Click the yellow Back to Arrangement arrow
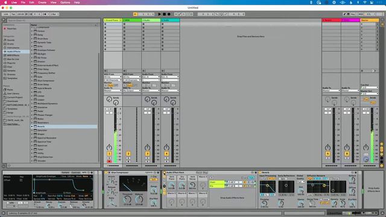This screenshot has height=217, width=386. coord(135,14)
